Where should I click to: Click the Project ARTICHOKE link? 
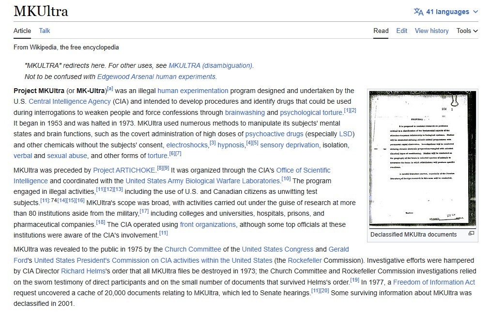click(x=124, y=170)
